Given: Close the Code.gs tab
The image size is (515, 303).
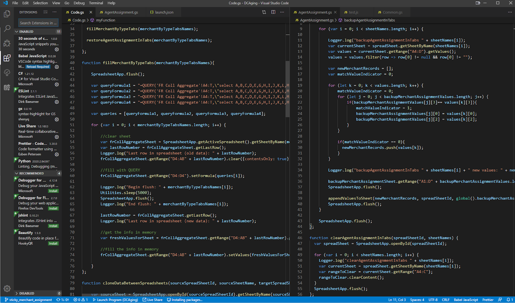Looking at the screenshot, I should click(91, 12).
